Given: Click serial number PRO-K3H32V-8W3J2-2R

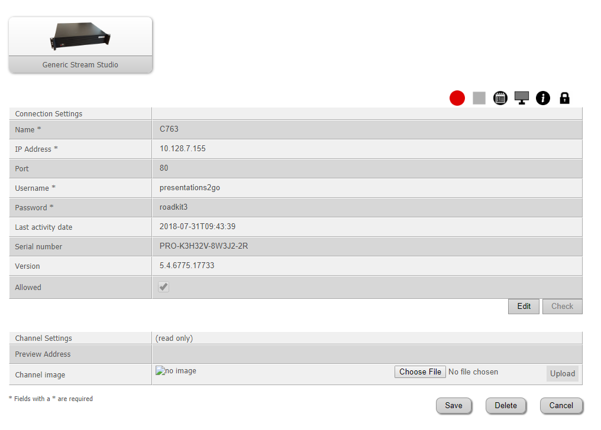Looking at the screenshot, I should coord(203,246).
